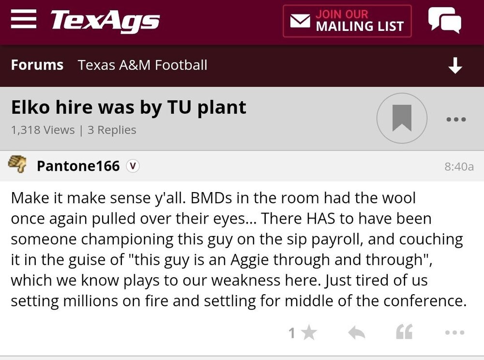Click the 8:40a post timestamp
484x360 pixels.
(x=459, y=166)
